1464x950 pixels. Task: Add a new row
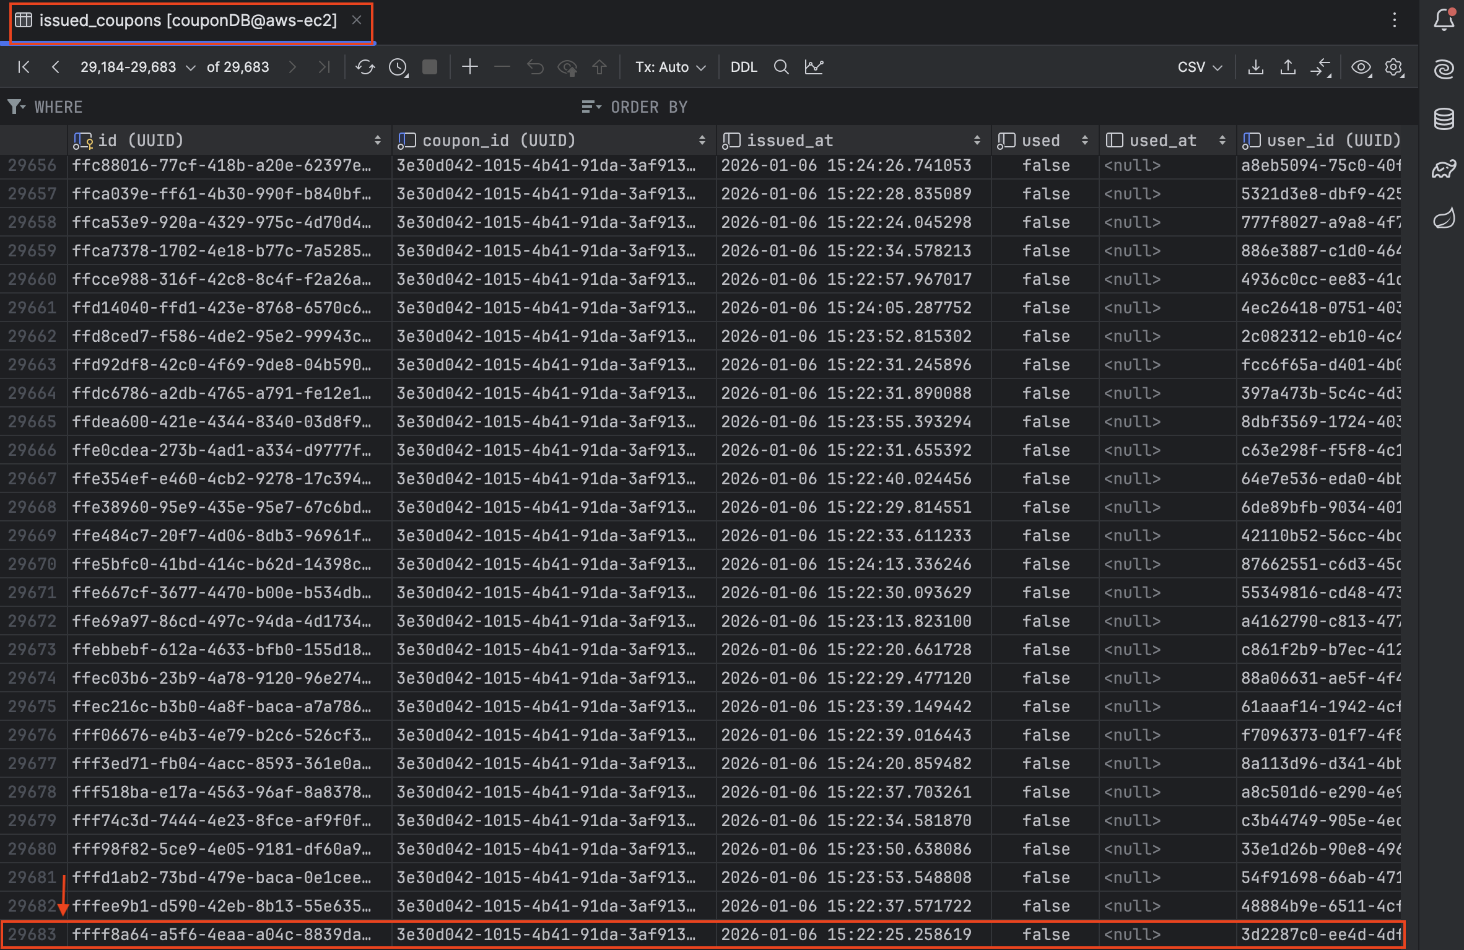[x=470, y=67]
